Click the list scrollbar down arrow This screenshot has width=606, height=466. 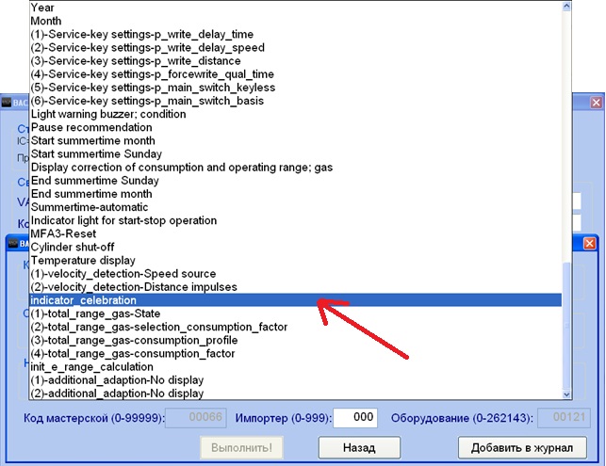[x=568, y=394]
